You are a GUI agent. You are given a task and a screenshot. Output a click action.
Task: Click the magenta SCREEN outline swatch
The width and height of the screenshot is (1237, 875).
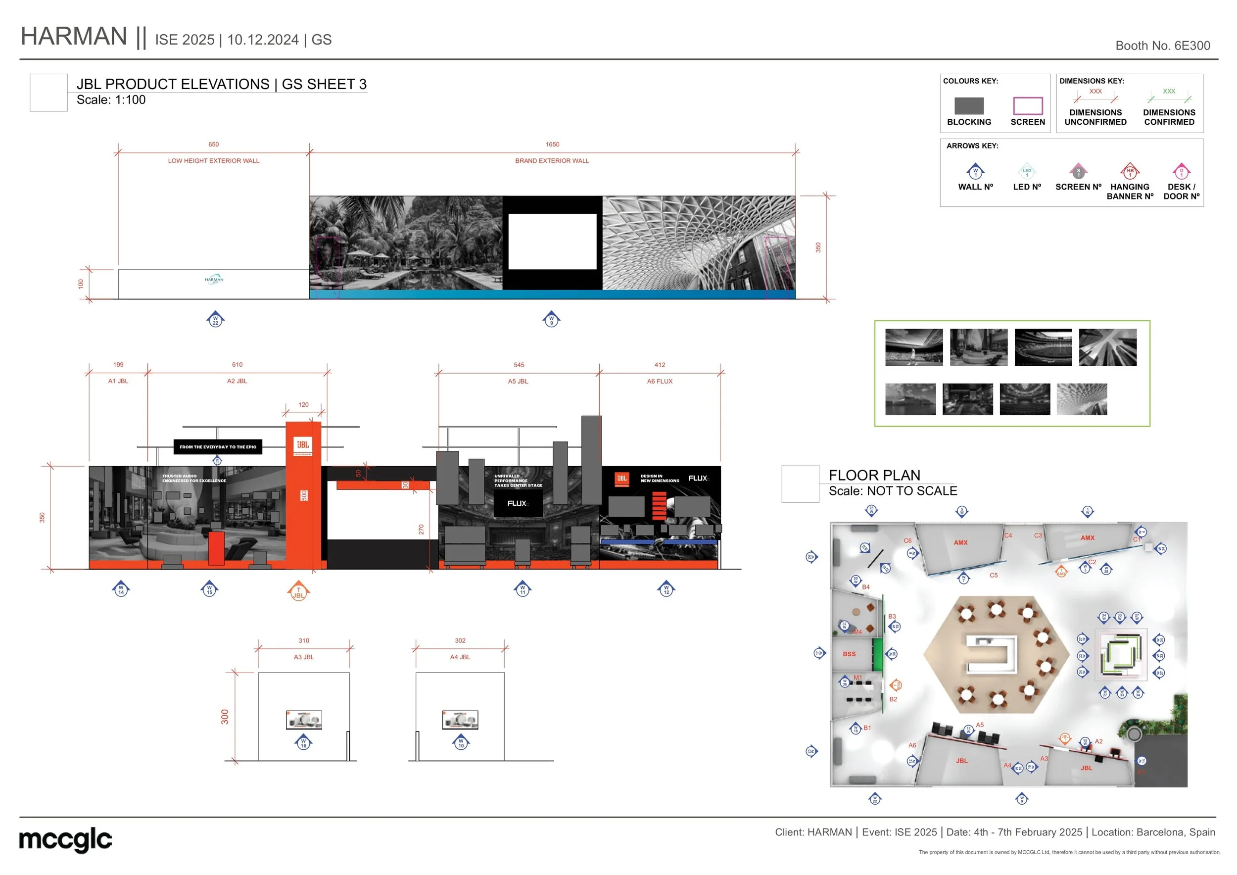click(1027, 105)
